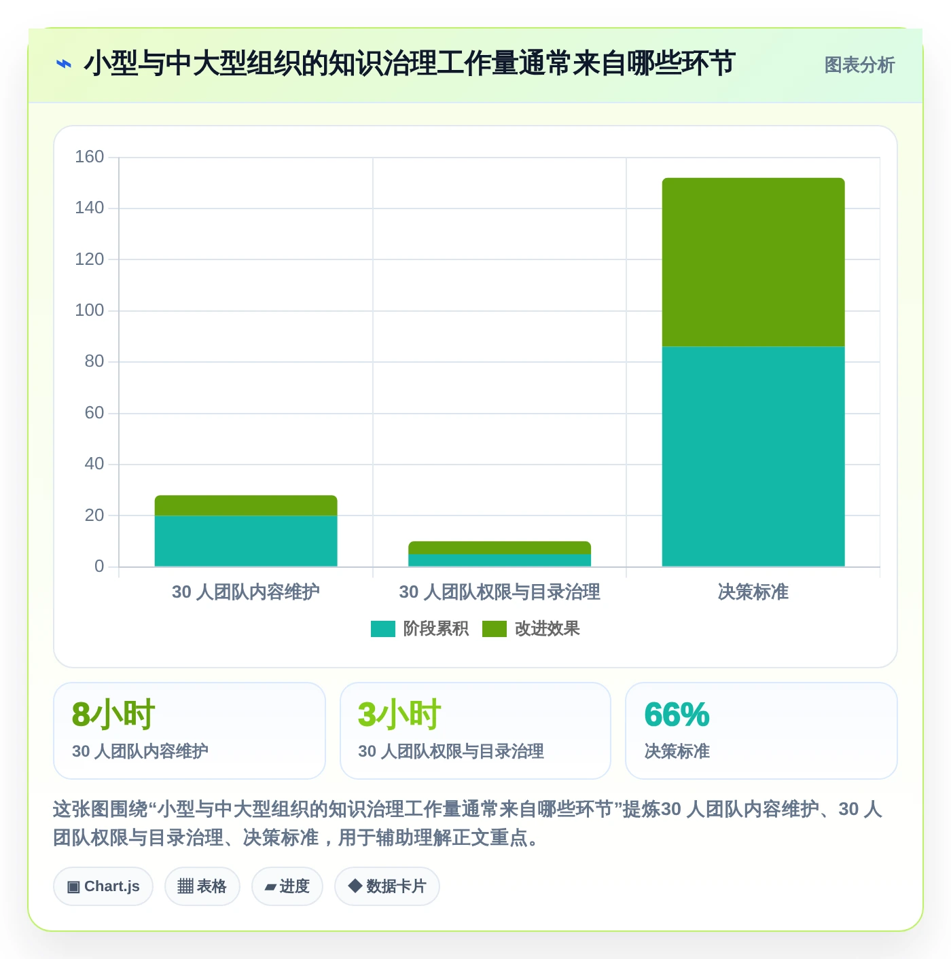The height and width of the screenshot is (959, 951).
Task: Click the grid icon in the 表格 chip
Action: point(185,886)
